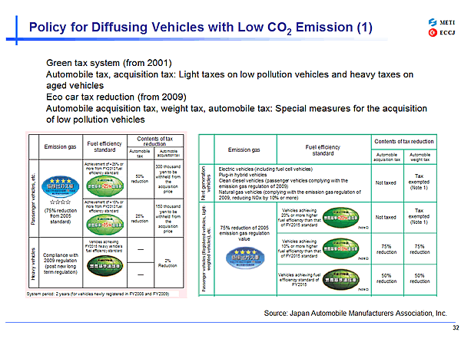The height and width of the screenshot is (345, 461).
Task: Click 'Tax exempted (Note 1)' in 20% efficiency row
Action: (420, 216)
